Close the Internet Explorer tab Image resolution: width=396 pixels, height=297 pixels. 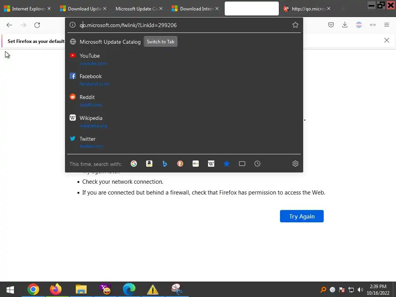pos(49,9)
